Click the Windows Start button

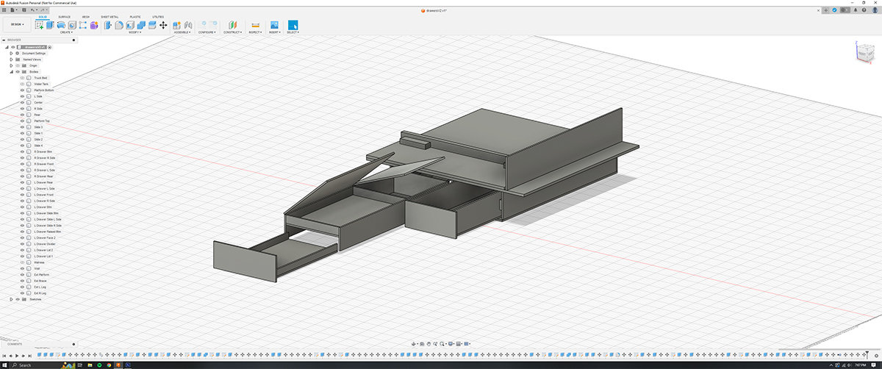[4, 365]
